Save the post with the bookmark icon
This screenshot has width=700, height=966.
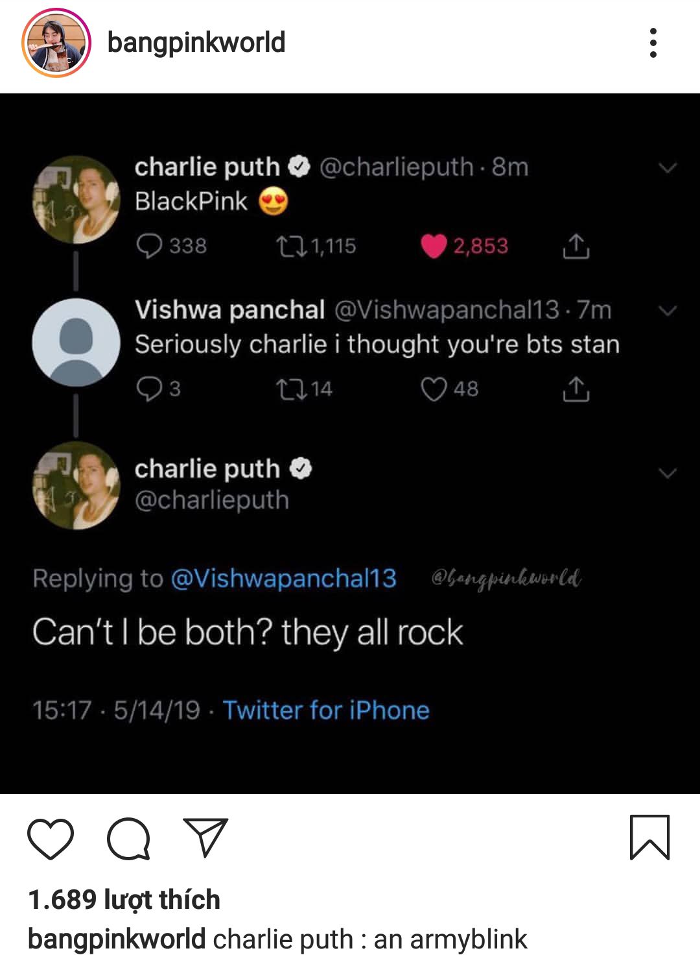649,838
